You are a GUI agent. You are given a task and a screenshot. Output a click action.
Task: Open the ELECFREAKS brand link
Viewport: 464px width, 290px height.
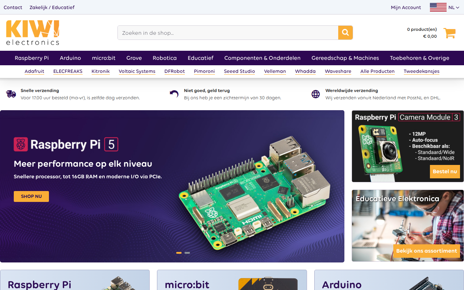coord(68,71)
